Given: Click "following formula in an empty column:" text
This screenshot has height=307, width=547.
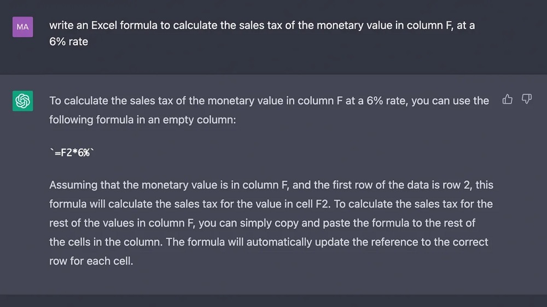Looking at the screenshot, I should (142, 119).
